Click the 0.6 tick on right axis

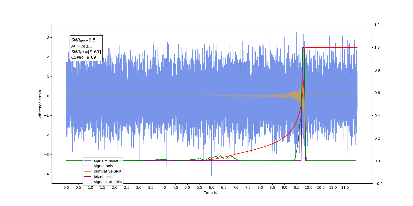point(377,93)
